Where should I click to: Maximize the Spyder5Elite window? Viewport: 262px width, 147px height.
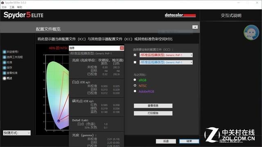pyautogui.click(x=248, y=2)
